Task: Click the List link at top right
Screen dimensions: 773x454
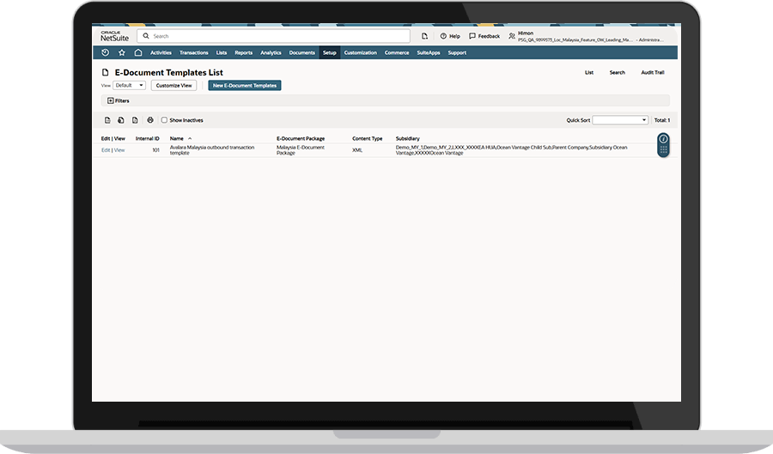Action: (x=589, y=72)
